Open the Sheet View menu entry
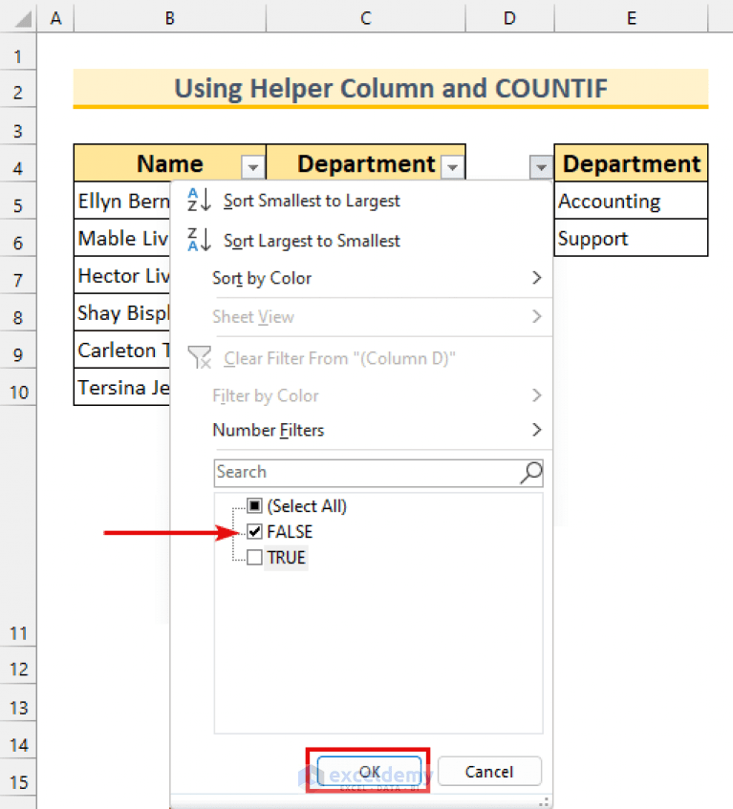This screenshot has width=733, height=809. click(252, 316)
